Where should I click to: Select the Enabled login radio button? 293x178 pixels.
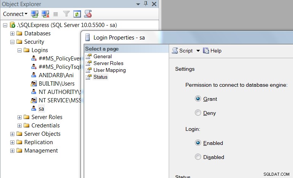[198, 143]
